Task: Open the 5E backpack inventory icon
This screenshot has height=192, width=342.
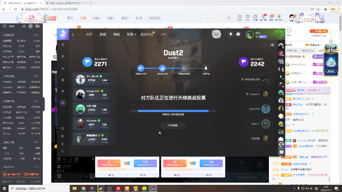Action: tap(238, 34)
